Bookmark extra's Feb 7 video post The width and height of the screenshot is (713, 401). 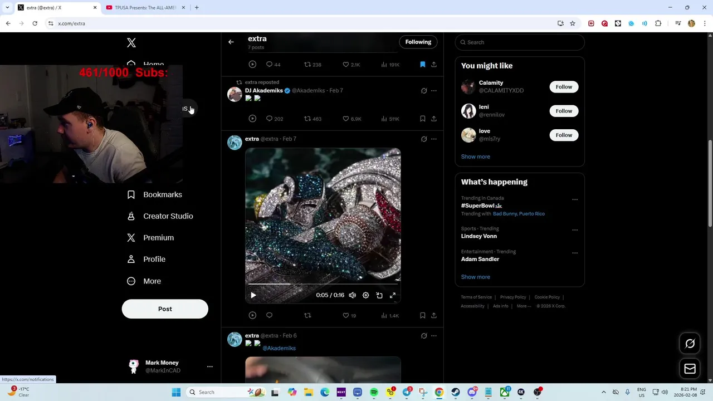[x=423, y=315]
